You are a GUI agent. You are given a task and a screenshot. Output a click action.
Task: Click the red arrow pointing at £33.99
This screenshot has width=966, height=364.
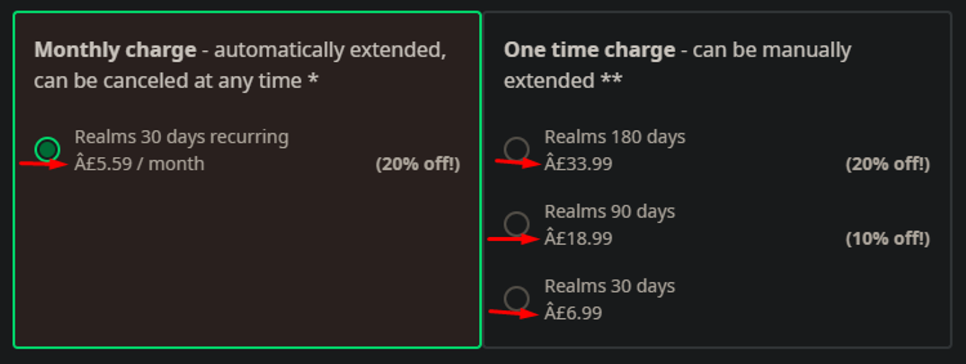[517, 162]
